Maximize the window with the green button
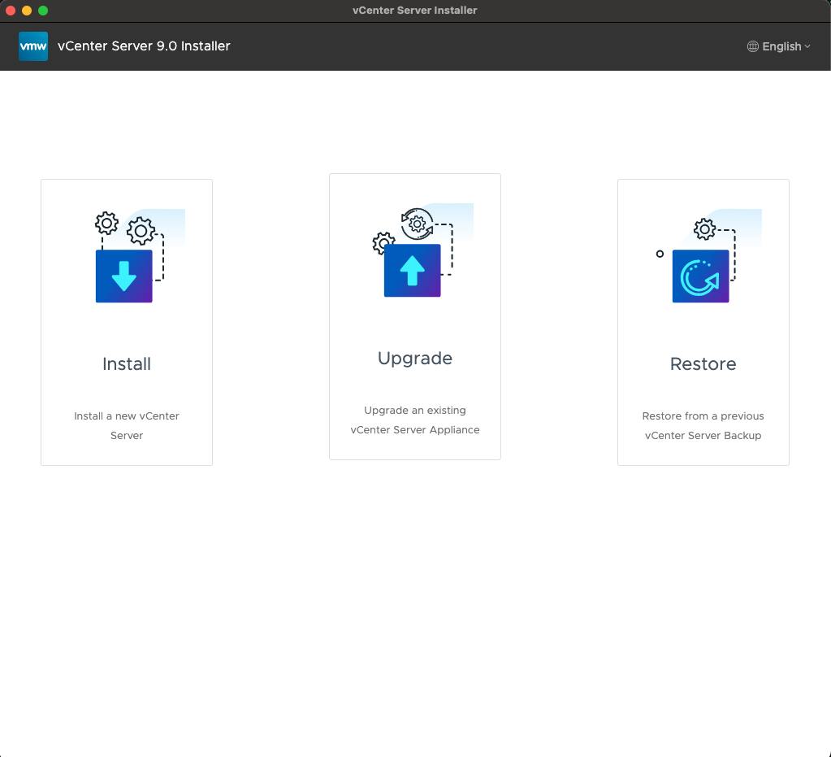 coord(43,11)
